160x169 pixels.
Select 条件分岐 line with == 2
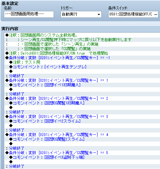[x=82, y=99]
